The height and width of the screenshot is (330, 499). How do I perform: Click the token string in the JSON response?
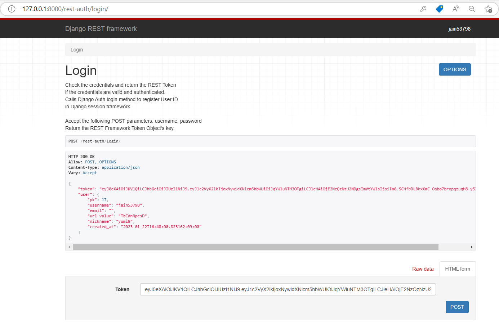tap(288, 189)
